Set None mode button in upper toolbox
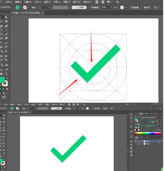Screen dimensions: 164x171 [x=7, y=89]
